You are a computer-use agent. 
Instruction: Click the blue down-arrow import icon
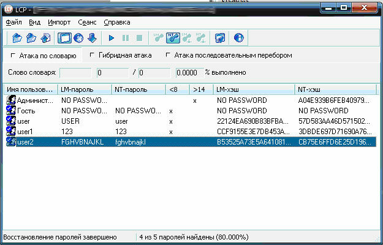93,38
